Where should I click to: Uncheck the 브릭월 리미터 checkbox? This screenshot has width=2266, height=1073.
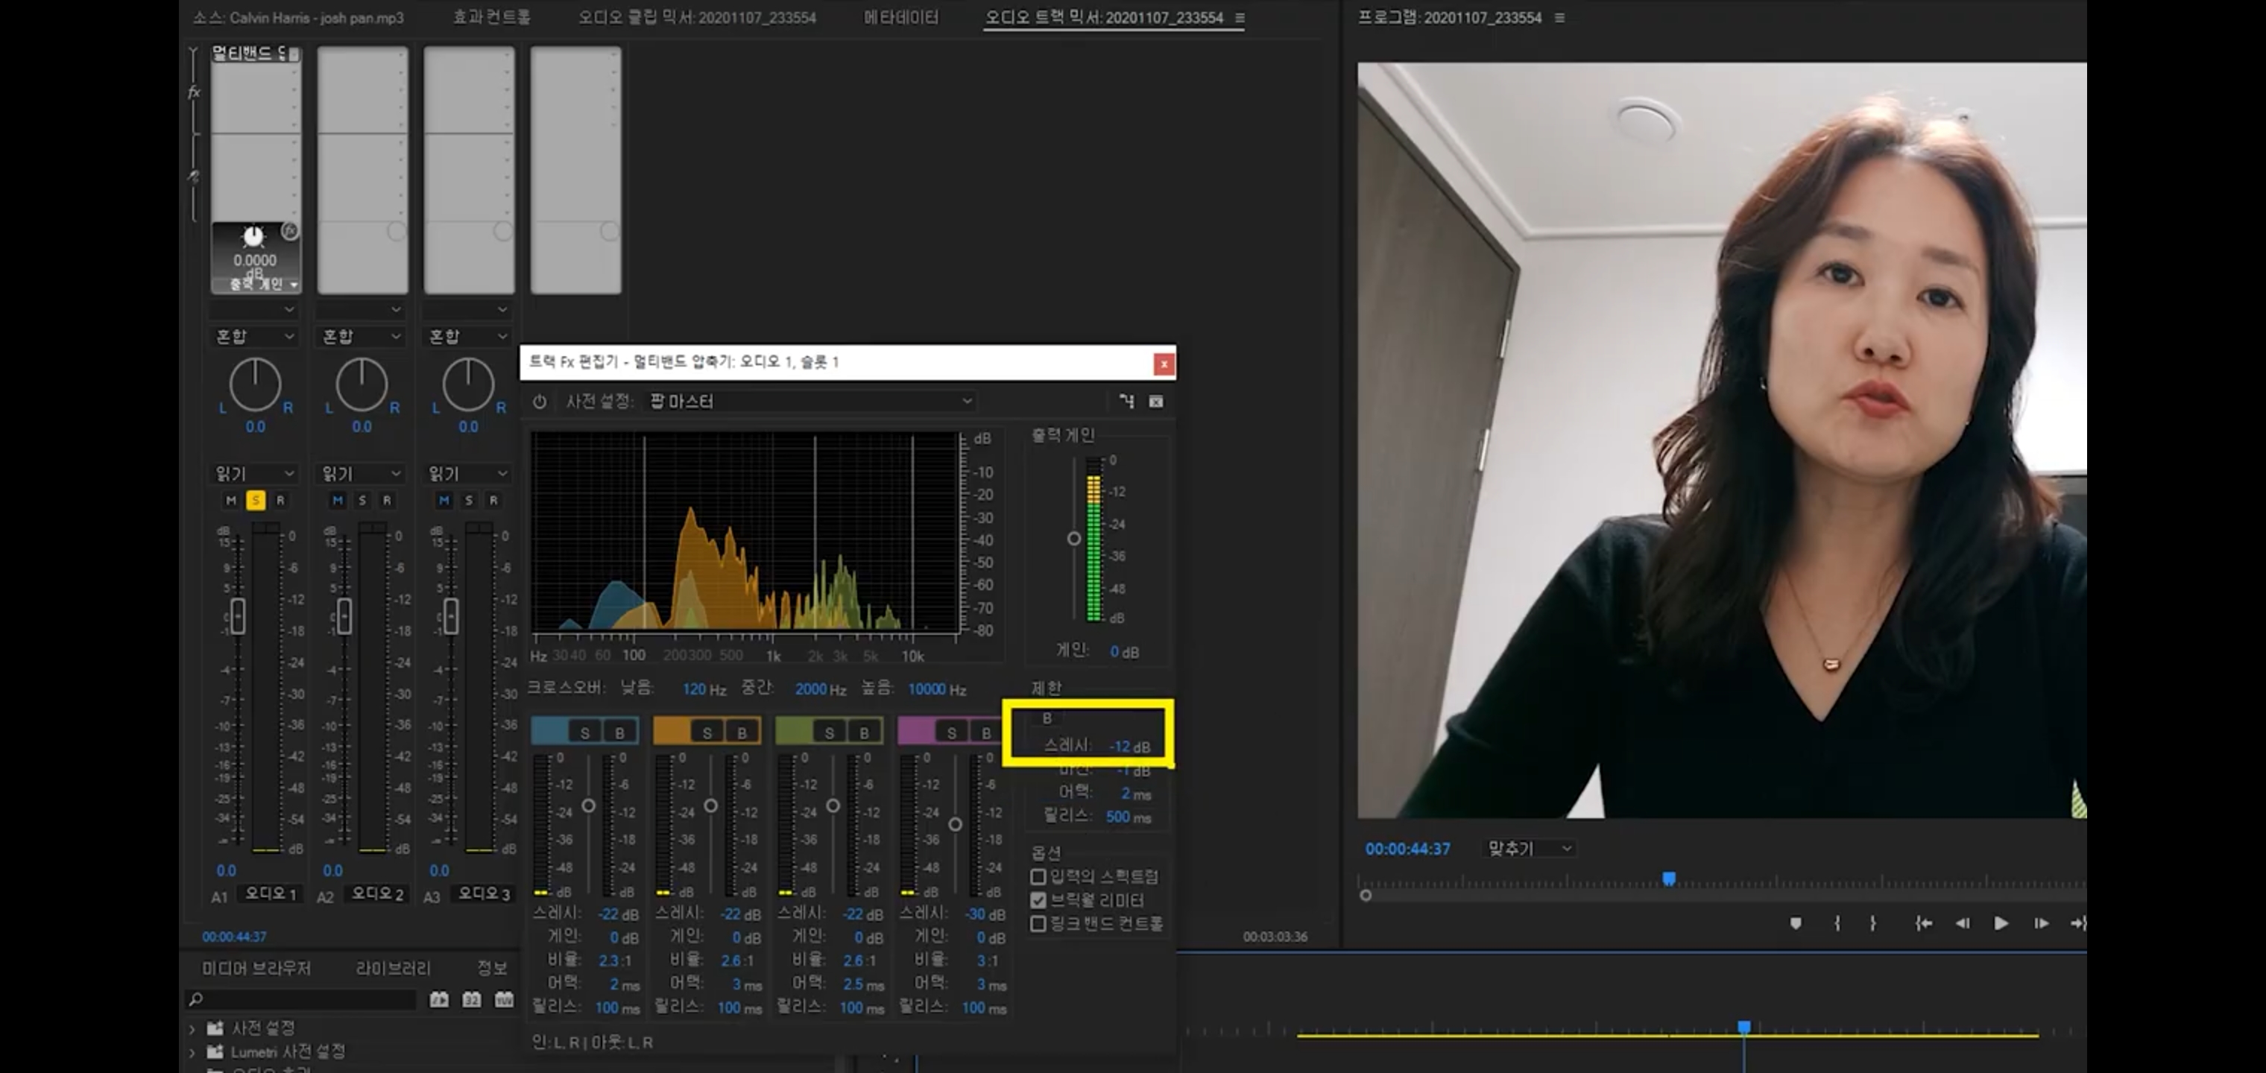coord(1038,901)
